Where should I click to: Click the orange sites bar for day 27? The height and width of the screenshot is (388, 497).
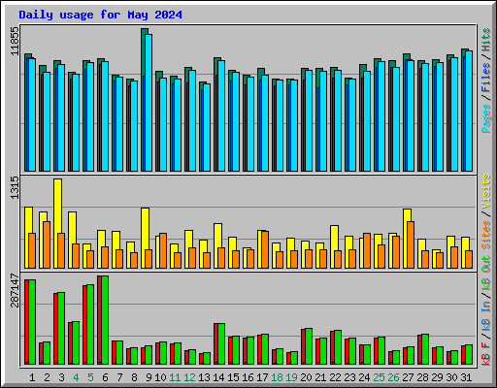411,244
